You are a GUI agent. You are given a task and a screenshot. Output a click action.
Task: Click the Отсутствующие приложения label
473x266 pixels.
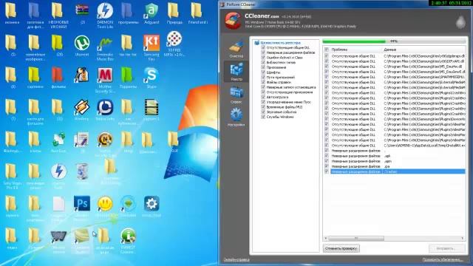[x=290, y=92]
